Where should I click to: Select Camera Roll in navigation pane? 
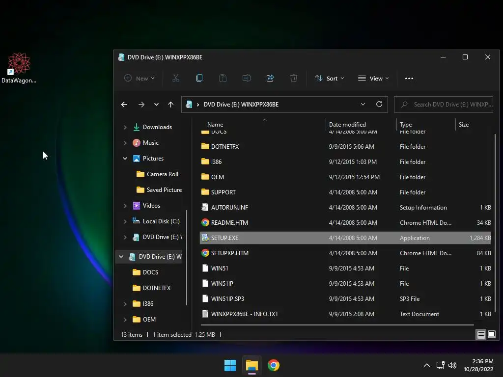[x=158, y=174]
